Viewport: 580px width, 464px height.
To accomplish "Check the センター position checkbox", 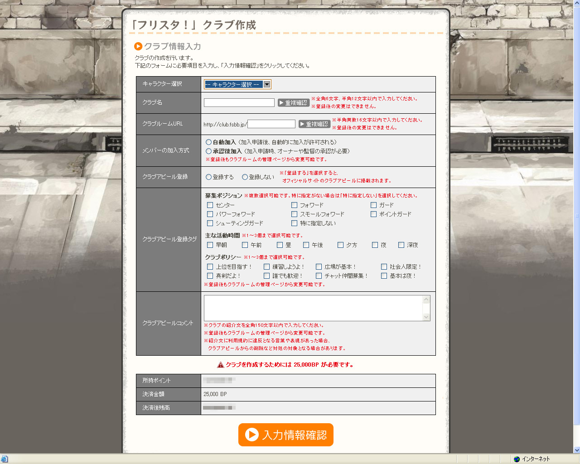I will (x=210, y=205).
